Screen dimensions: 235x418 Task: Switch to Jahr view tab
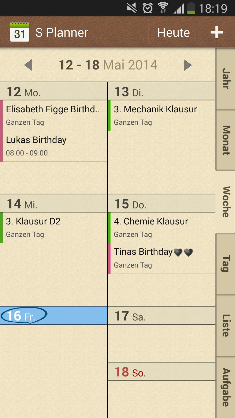(x=226, y=79)
